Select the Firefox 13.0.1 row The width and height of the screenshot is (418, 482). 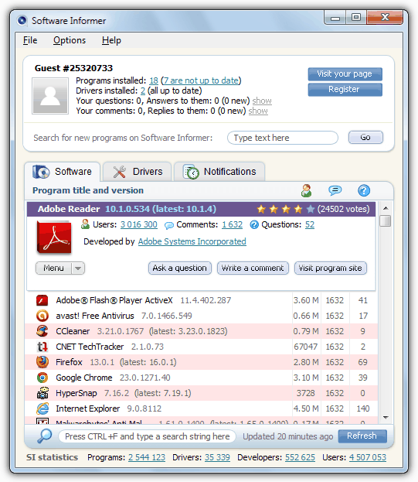[x=202, y=362]
